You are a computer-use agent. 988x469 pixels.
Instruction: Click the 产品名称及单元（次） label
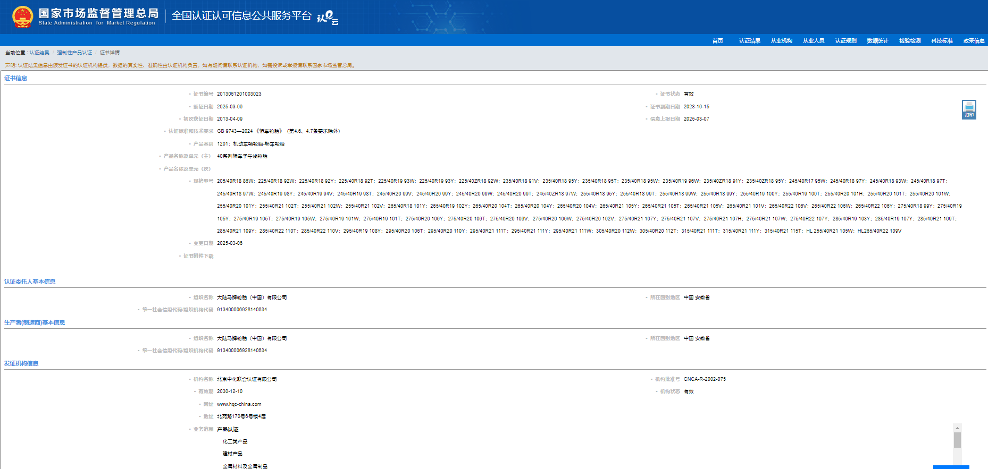click(187, 169)
